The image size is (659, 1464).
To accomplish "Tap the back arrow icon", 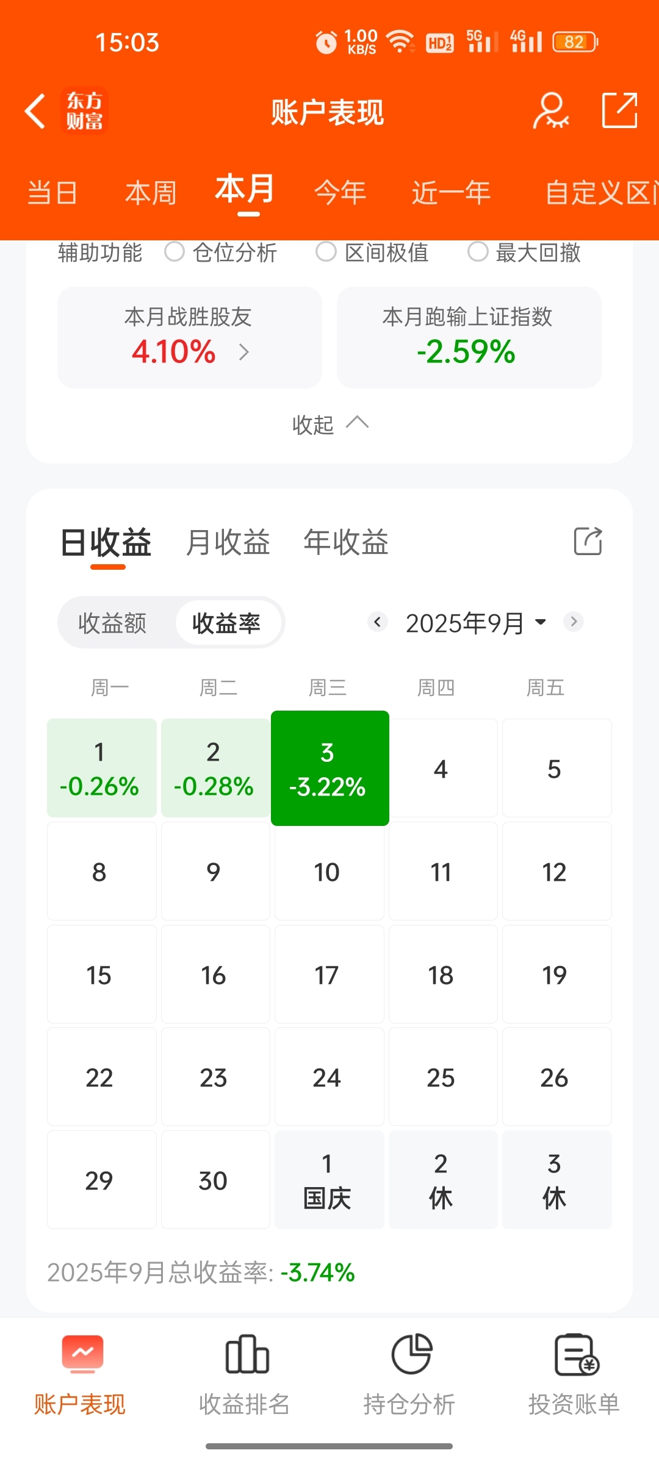I will coord(35,112).
